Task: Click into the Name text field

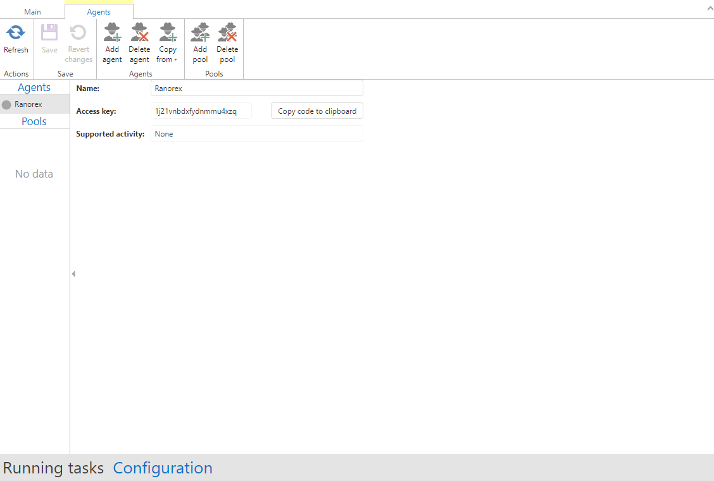Action: (256, 88)
